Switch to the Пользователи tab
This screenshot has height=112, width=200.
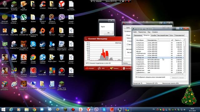tap(179, 35)
